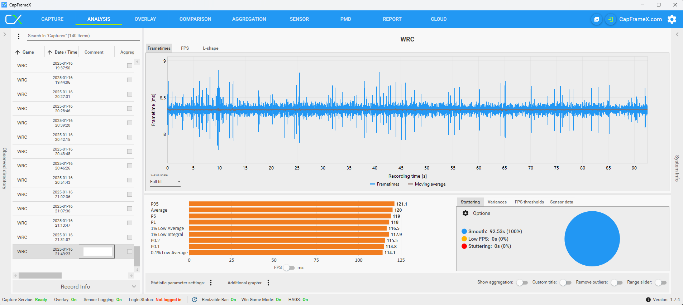Expand the Record Info panel
The width and height of the screenshot is (683, 305).
[75, 287]
